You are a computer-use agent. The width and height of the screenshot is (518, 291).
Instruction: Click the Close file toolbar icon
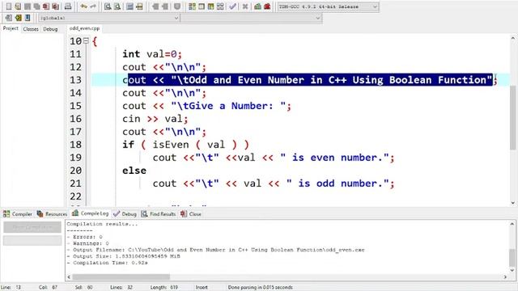point(46,6)
